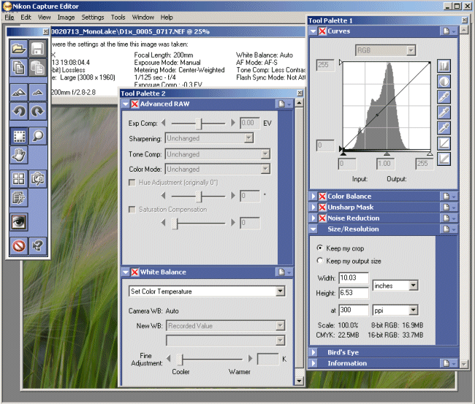Open the View menu
This screenshot has height=404, width=475.
[x=45, y=18]
